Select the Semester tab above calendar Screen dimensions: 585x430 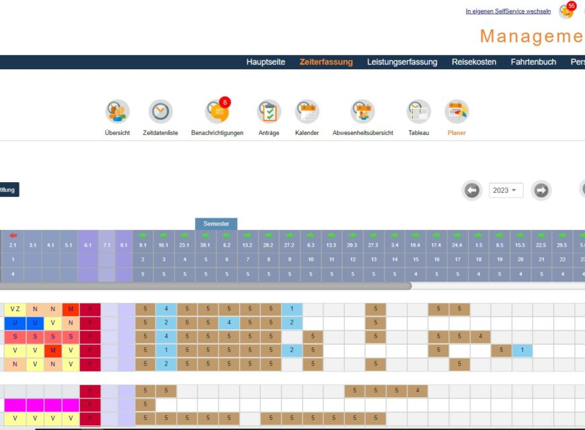point(216,224)
